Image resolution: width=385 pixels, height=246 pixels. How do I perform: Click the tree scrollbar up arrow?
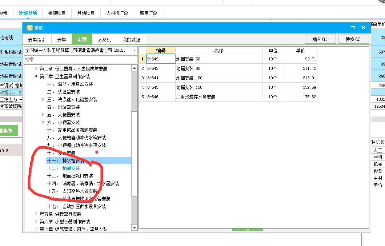[134, 68]
